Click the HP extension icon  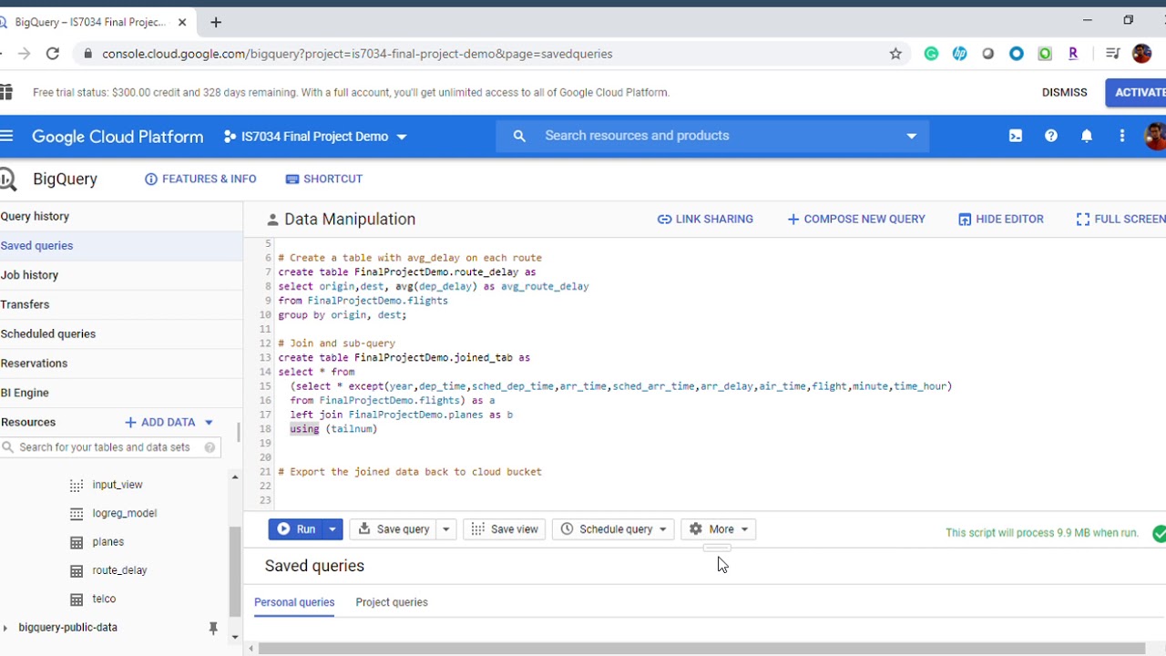(x=959, y=54)
